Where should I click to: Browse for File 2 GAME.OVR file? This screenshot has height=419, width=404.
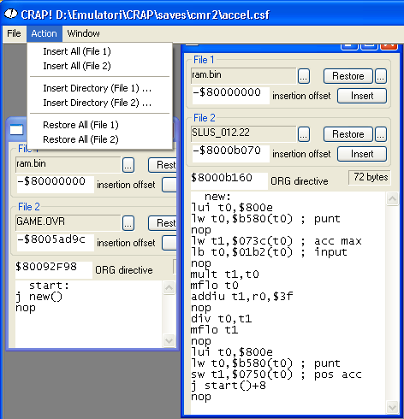click(x=128, y=223)
